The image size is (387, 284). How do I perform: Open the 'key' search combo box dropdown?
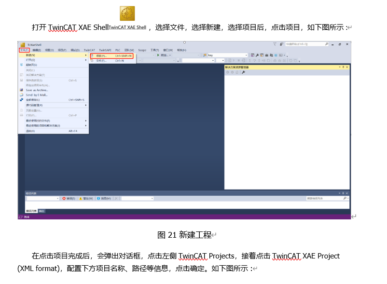point(246,55)
